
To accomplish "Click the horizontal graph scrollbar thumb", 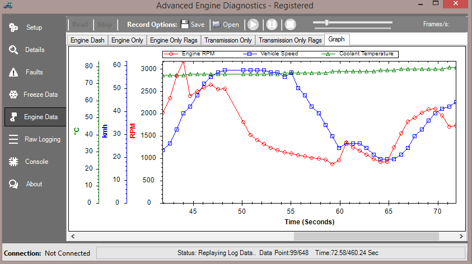I will pos(366,237).
